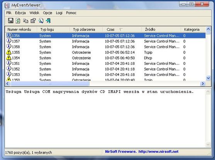
Task: Click the event description text pane
Action: pos(105,118)
